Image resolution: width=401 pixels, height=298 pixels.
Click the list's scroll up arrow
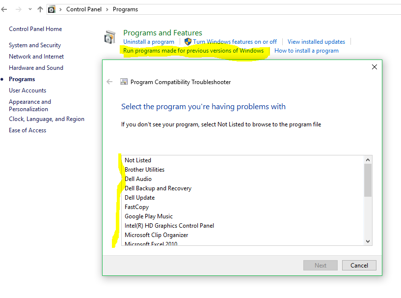[x=368, y=160]
